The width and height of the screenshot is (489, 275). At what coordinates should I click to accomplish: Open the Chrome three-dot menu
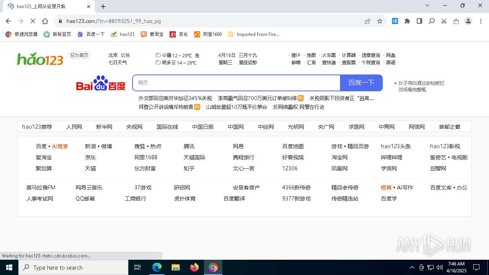pos(481,21)
